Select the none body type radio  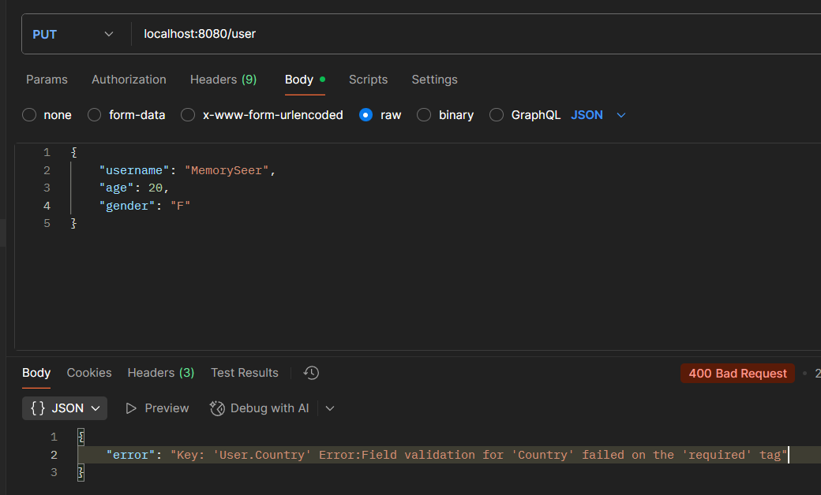click(x=30, y=115)
